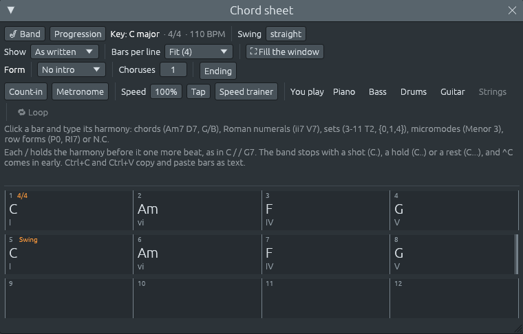
Task: Select bar 6 with chord Am
Action: coord(197,254)
